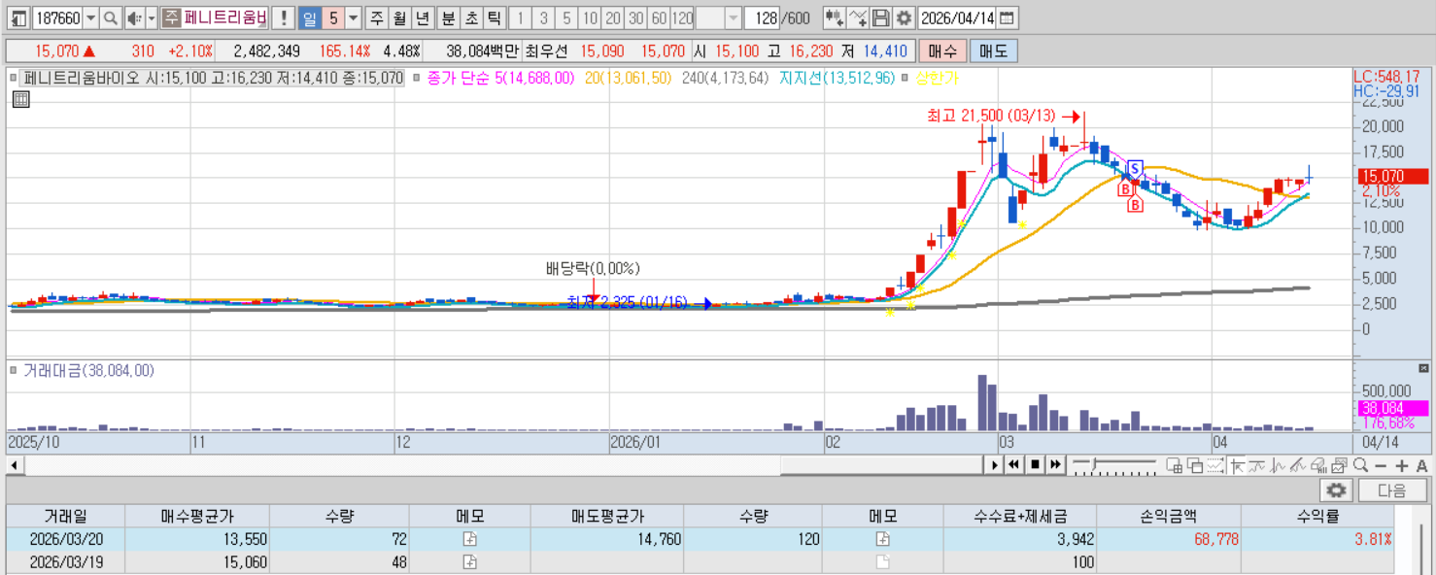Select tick (틱) chart period
1436x575 pixels.
495,18
